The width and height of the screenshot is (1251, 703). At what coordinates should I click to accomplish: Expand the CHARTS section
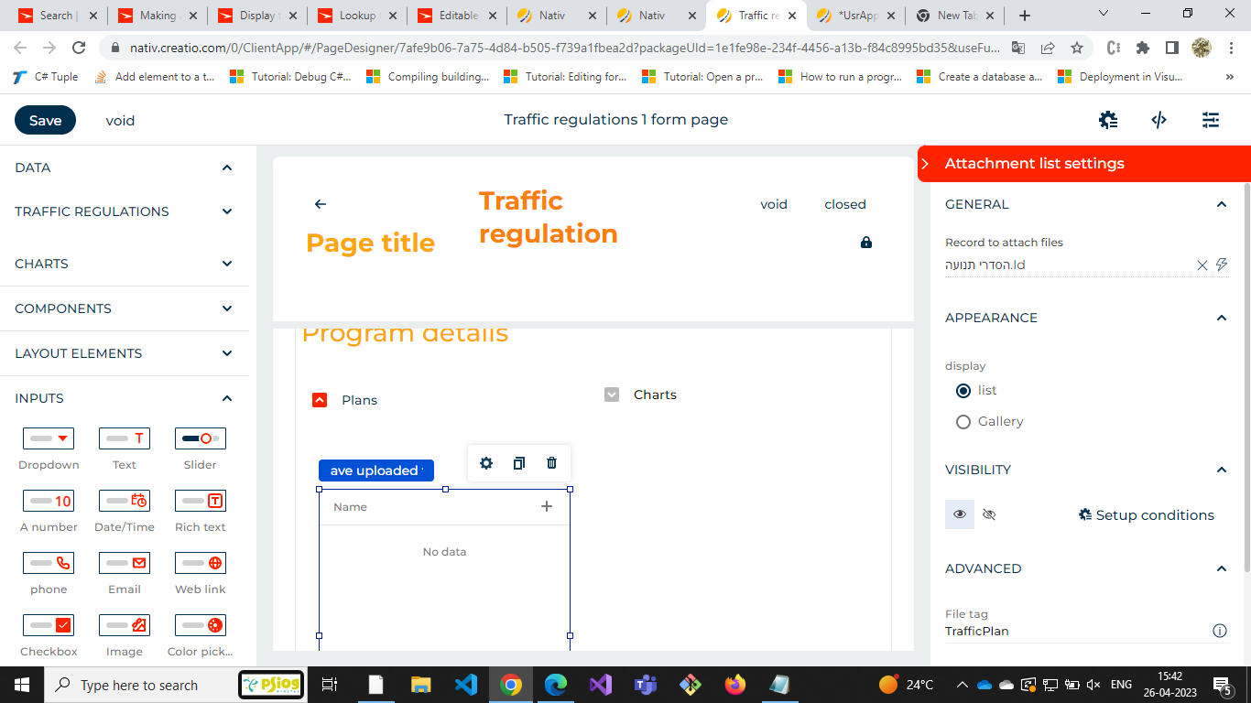click(x=227, y=264)
